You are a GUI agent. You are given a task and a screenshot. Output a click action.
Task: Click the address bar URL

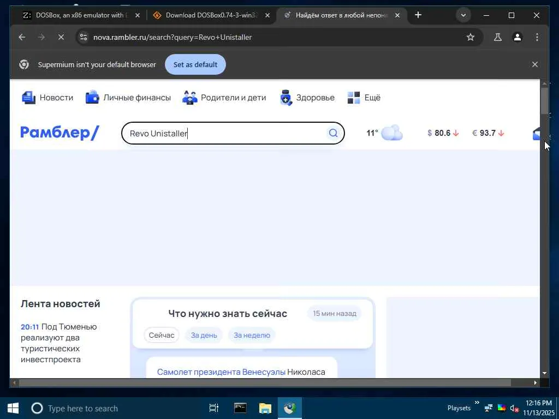click(173, 37)
